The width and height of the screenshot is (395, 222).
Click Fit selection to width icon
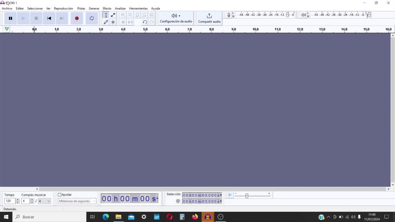pos(137,15)
